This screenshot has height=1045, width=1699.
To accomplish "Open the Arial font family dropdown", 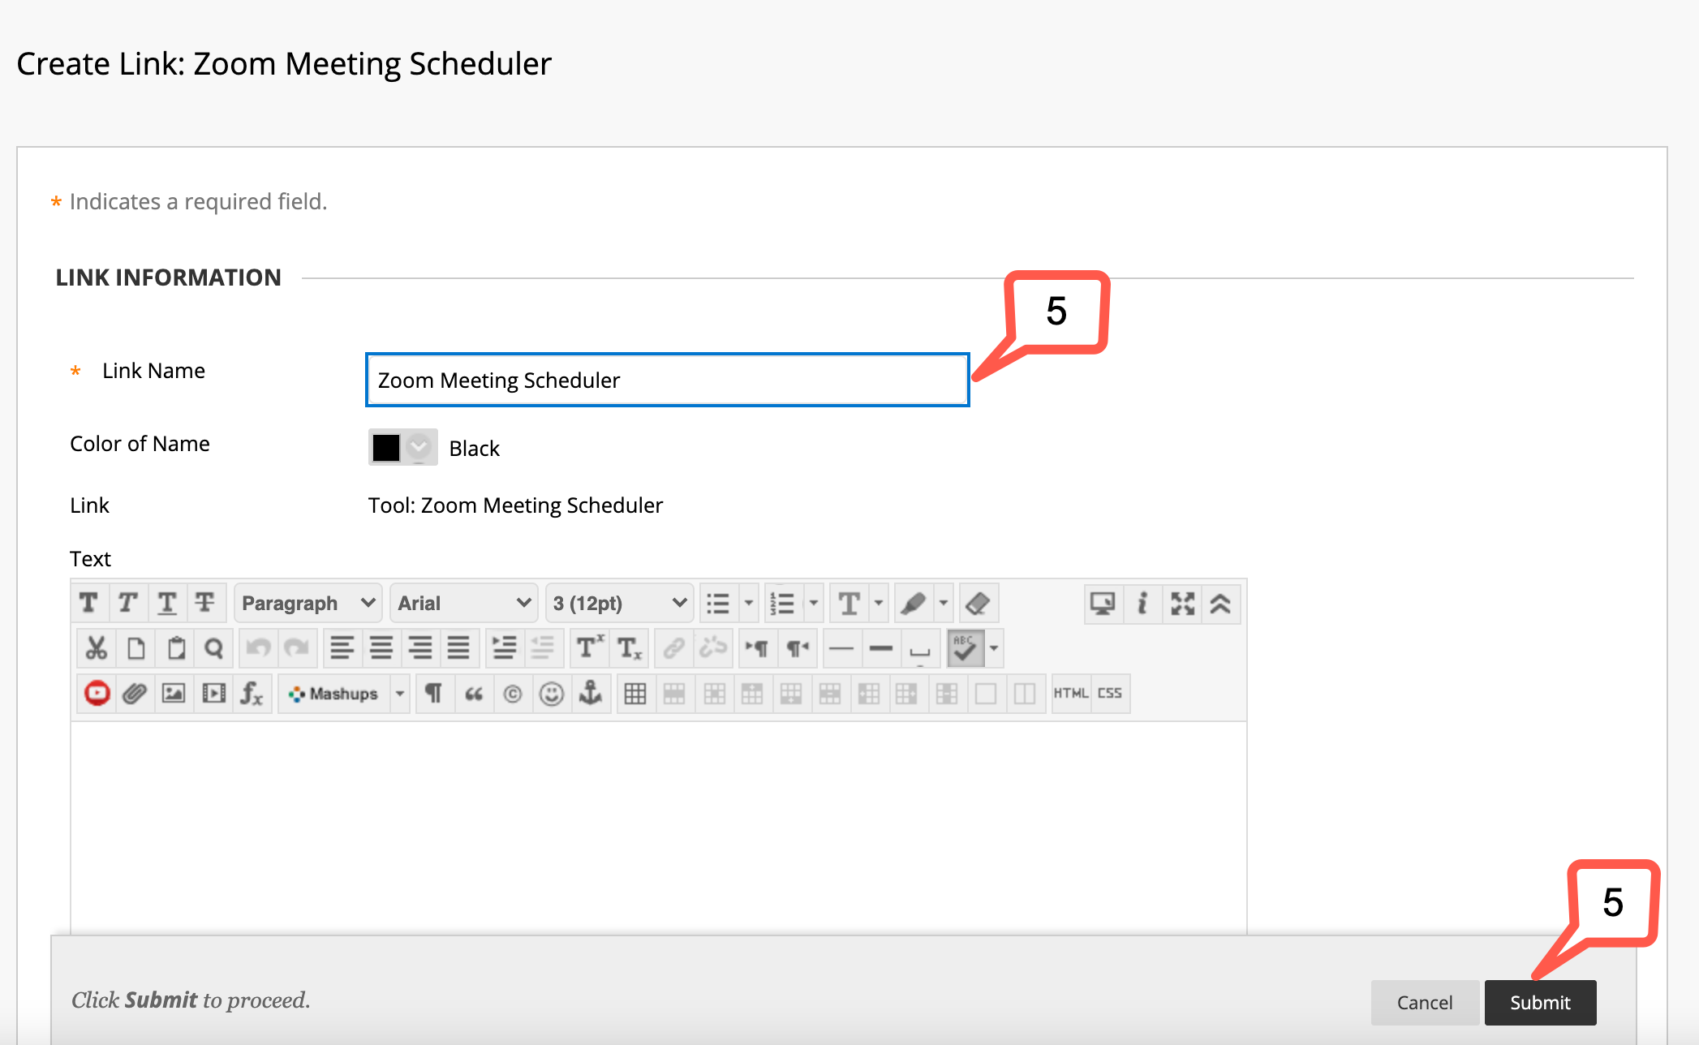I will (x=463, y=604).
